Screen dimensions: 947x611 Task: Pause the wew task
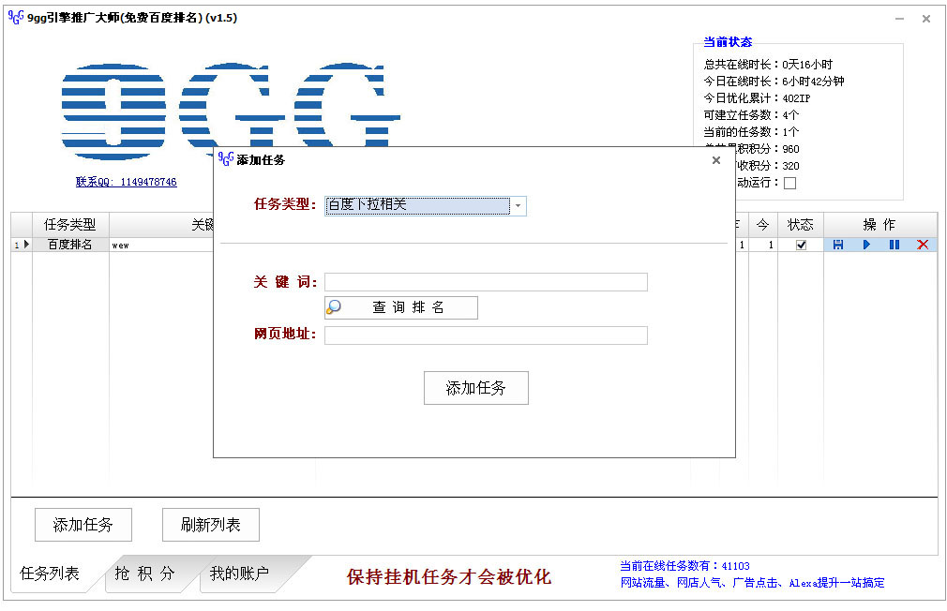click(x=894, y=245)
